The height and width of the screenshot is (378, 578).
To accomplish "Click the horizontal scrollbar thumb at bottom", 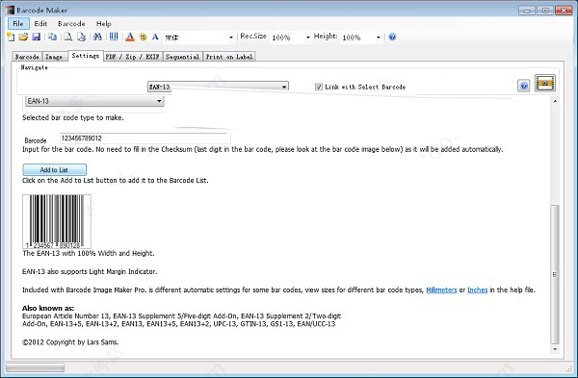I will (35, 367).
